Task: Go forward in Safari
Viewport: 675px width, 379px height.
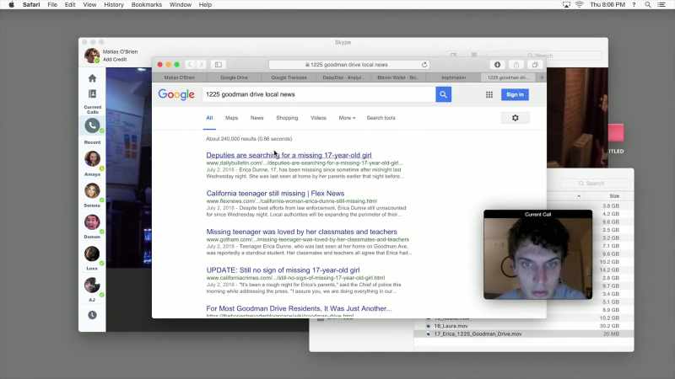Action: pyautogui.click(x=201, y=65)
